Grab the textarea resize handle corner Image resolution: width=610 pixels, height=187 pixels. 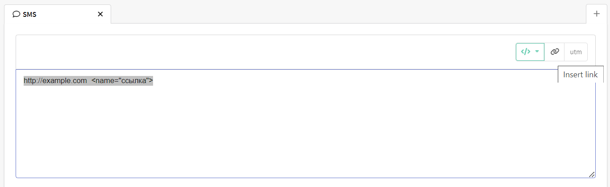click(592, 174)
